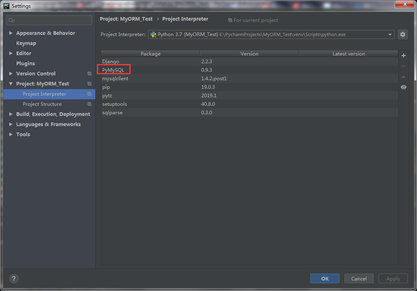
Task: Expand Languages & Frameworks section
Action: (11, 124)
